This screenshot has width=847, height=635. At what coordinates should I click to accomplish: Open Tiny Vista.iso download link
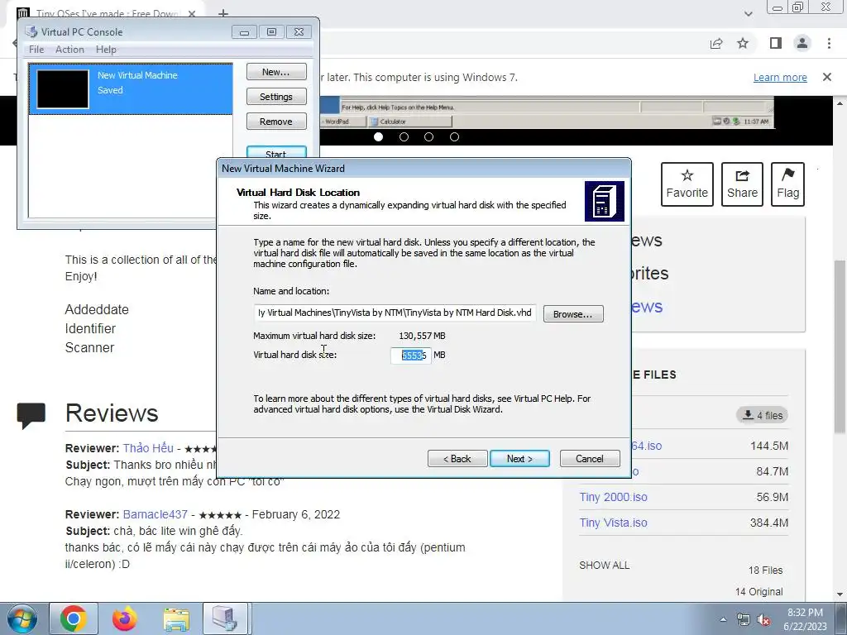click(x=613, y=523)
